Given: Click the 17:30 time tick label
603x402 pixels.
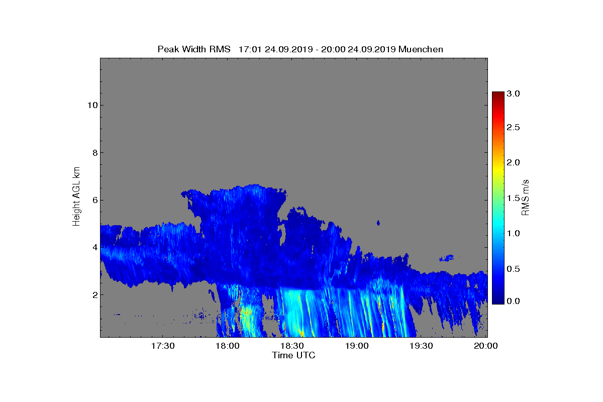Looking at the screenshot, I should pos(163,346).
